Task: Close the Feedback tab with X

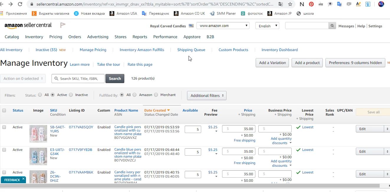Action: tap(24, 179)
